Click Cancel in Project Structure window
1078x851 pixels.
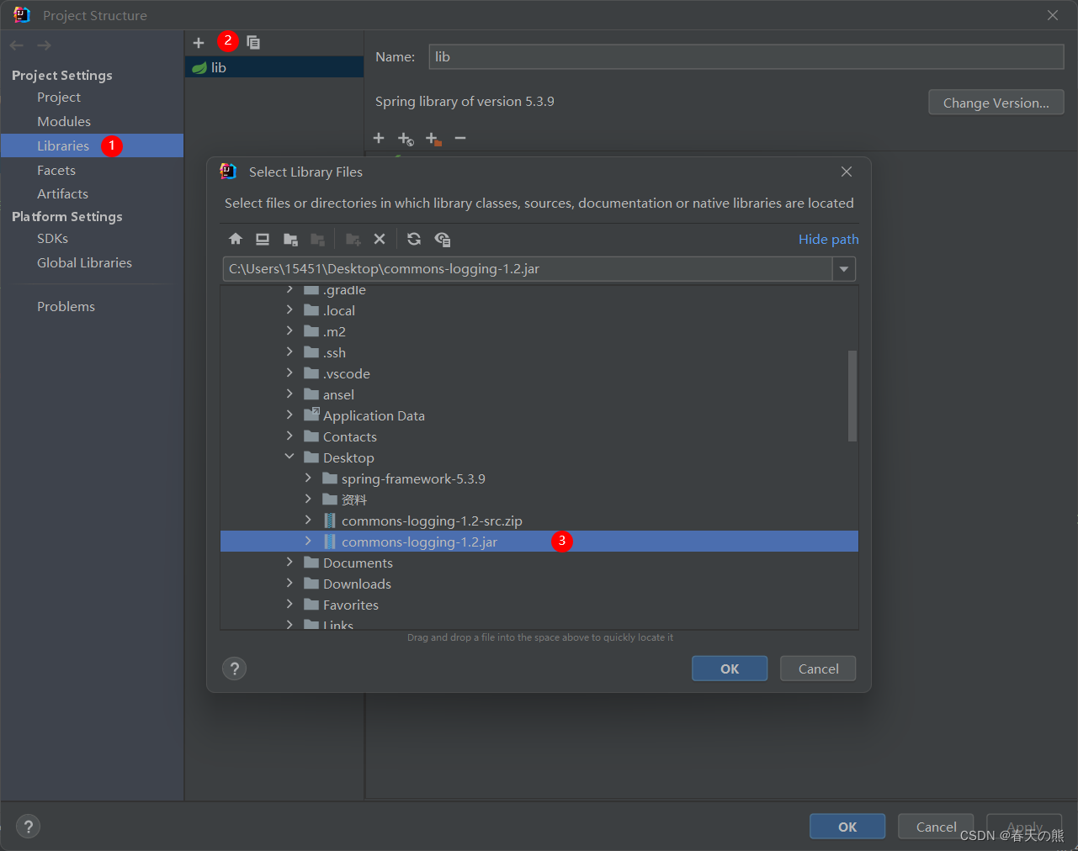coord(936,827)
